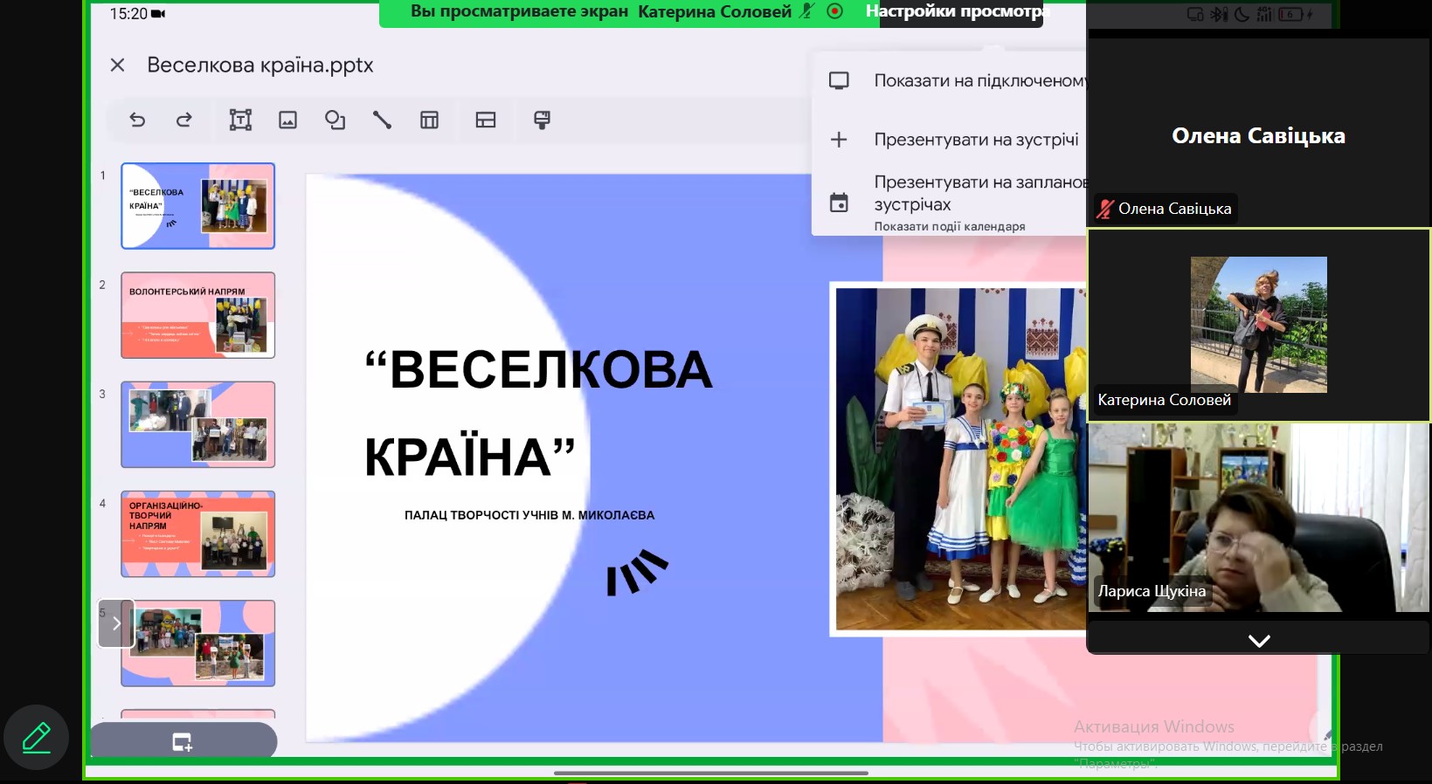Select the Волонтерський напрям slide thumbnail
The image size is (1432, 784).
[198, 315]
